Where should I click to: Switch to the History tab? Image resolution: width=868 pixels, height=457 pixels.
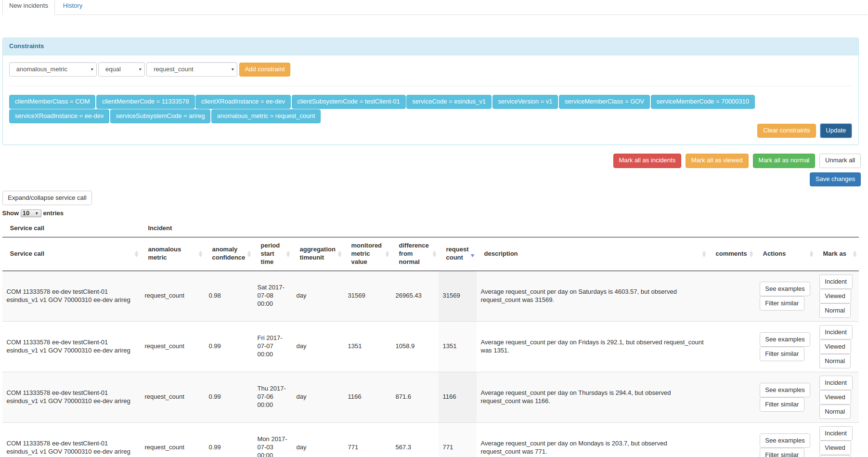click(72, 6)
